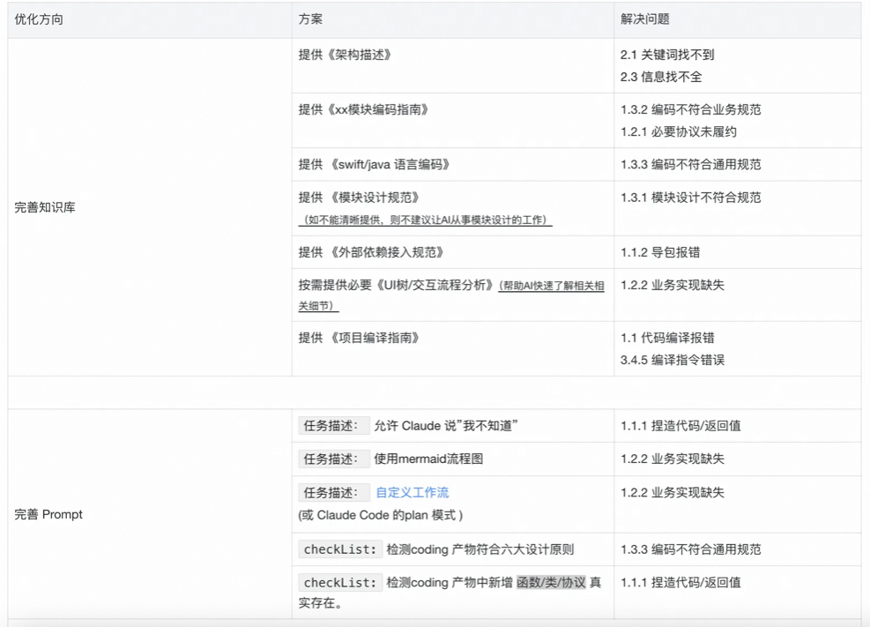Select the 优化方向 column header
This screenshot has width=870, height=627.
pyautogui.click(x=40, y=19)
